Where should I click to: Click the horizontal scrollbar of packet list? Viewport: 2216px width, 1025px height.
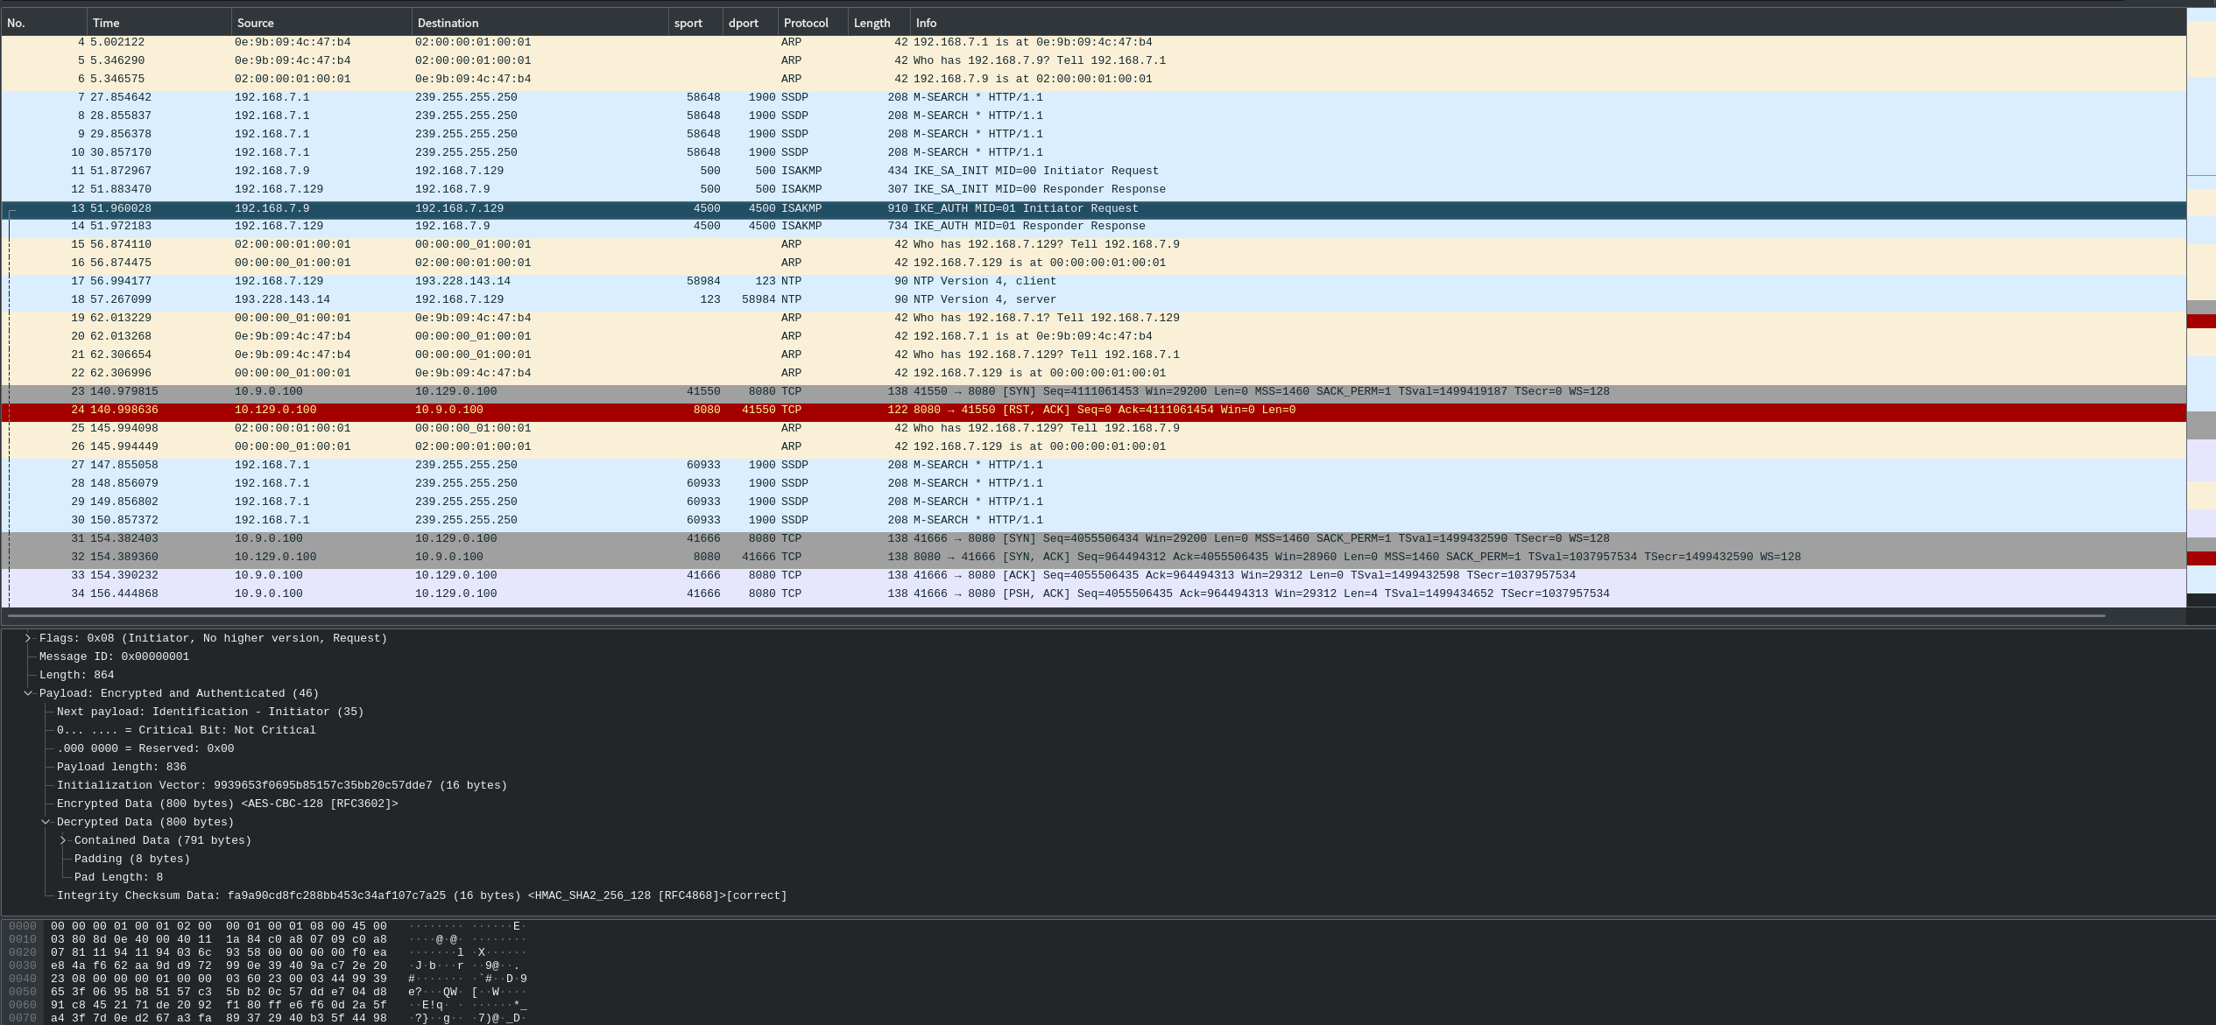coord(1055,616)
